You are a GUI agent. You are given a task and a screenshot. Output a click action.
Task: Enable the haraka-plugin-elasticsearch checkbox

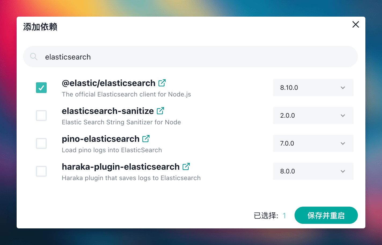coord(41,171)
